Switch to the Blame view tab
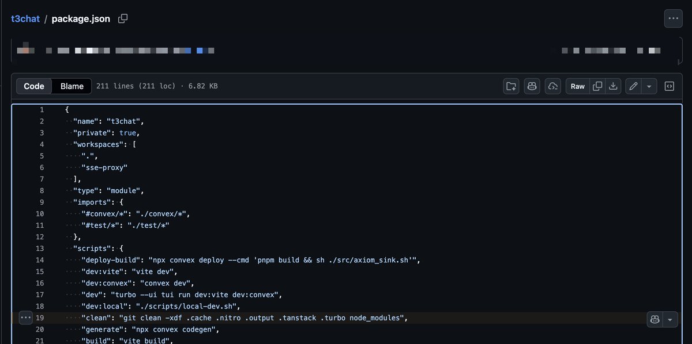 pos(72,86)
